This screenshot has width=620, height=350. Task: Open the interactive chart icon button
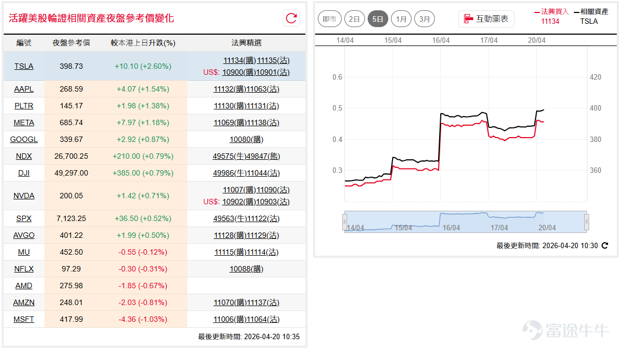(486, 19)
